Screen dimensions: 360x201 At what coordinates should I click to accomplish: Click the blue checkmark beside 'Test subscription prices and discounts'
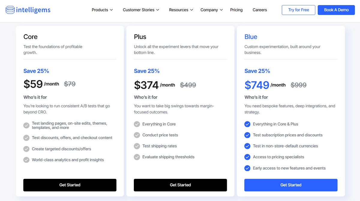click(x=247, y=135)
